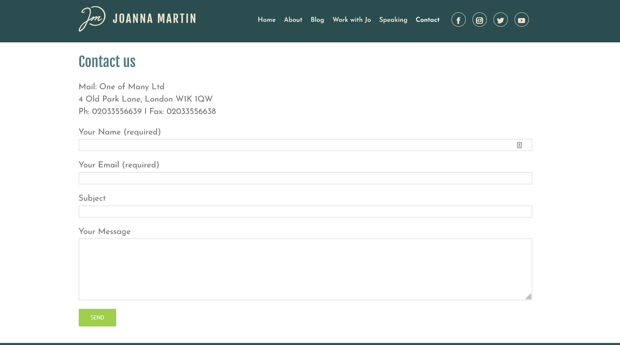Go to the Home menu item
This screenshot has height=345, width=620.
click(x=266, y=20)
